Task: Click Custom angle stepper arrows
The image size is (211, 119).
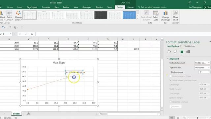Action: pyautogui.click(x=209, y=72)
